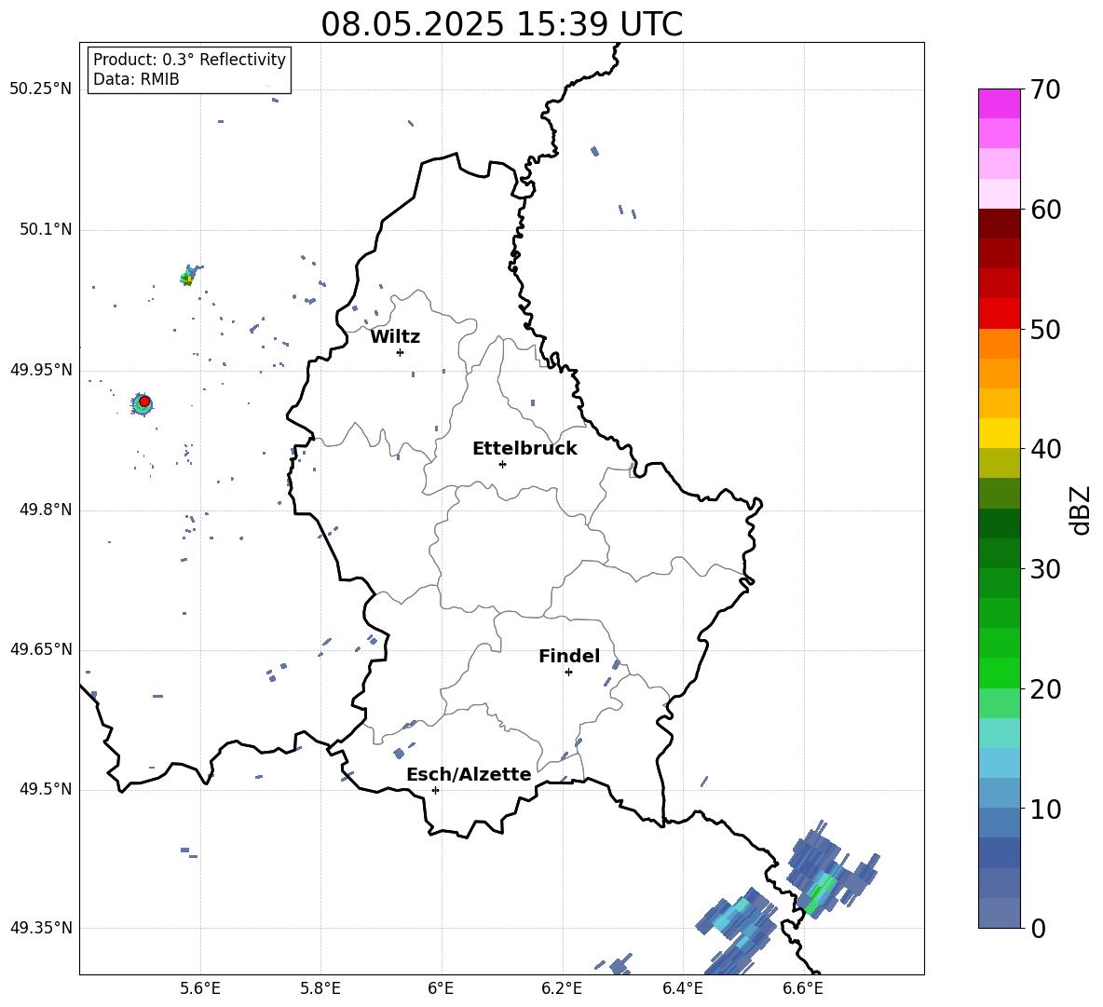Pick the cyan swatch between 10 and 20 dBZ

(x=999, y=763)
